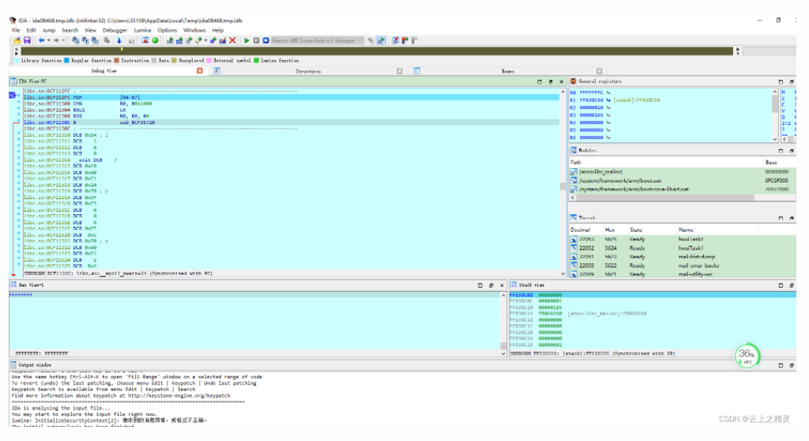
Task: Click the Name column header in Threads
Action: (x=717, y=230)
